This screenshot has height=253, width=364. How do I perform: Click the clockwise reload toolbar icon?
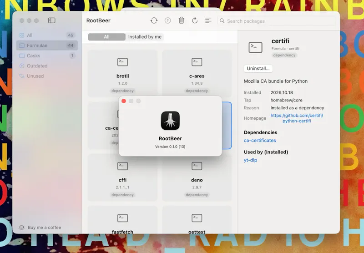(195, 20)
